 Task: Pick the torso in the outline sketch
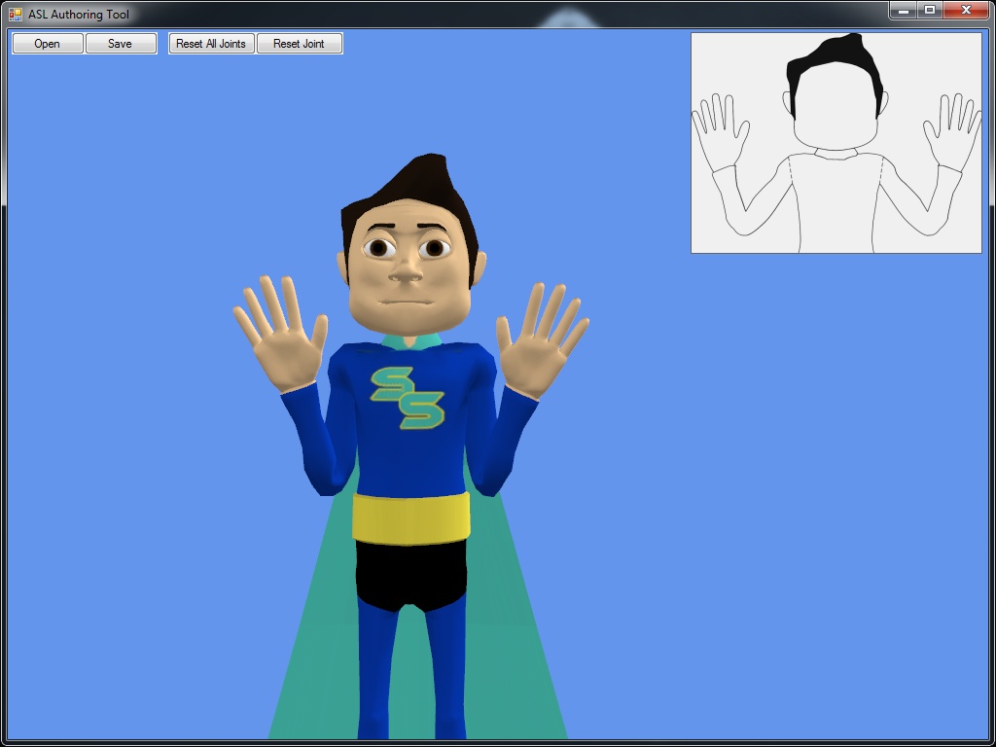836,204
